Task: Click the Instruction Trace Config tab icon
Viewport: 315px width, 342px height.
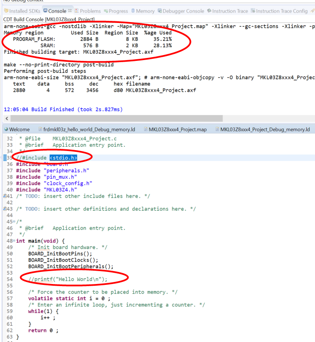Action: (253, 11)
